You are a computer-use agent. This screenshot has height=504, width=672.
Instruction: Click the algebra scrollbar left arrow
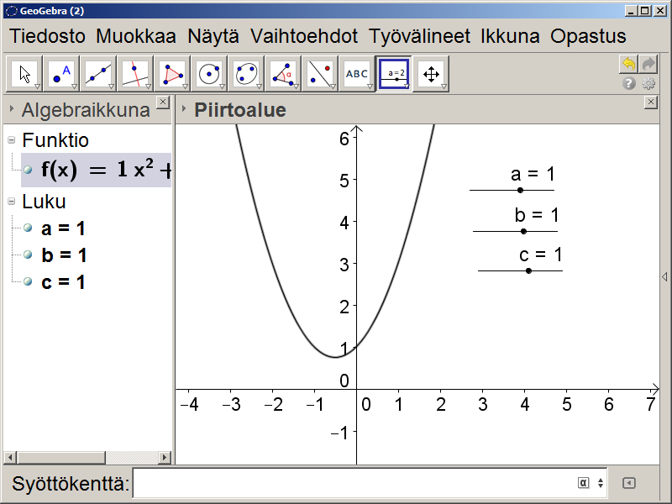10,457
